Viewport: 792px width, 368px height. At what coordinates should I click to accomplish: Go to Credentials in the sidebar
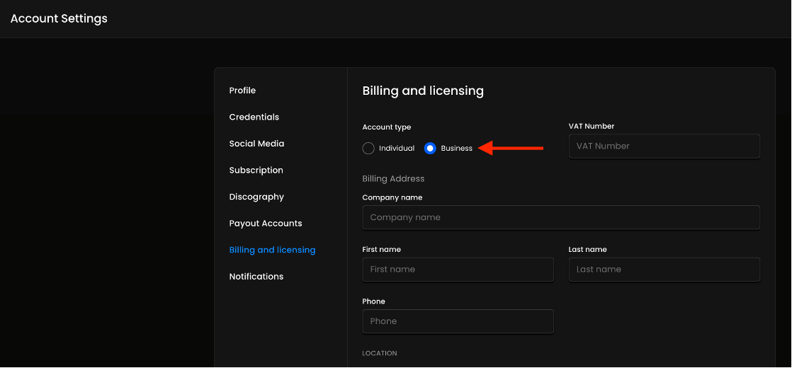point(254,117)
